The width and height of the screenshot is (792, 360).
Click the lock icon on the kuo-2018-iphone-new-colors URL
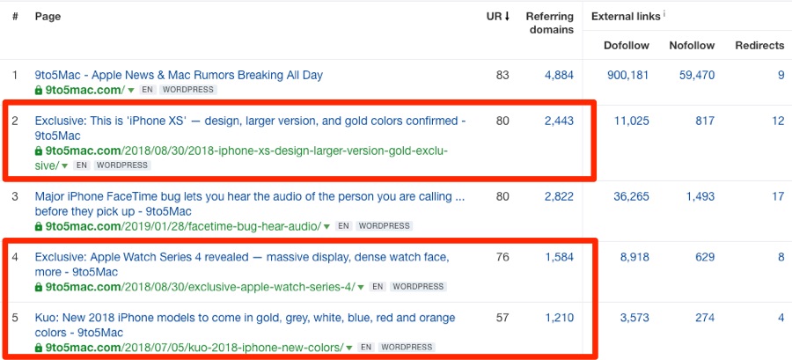[x=39, y=348]
